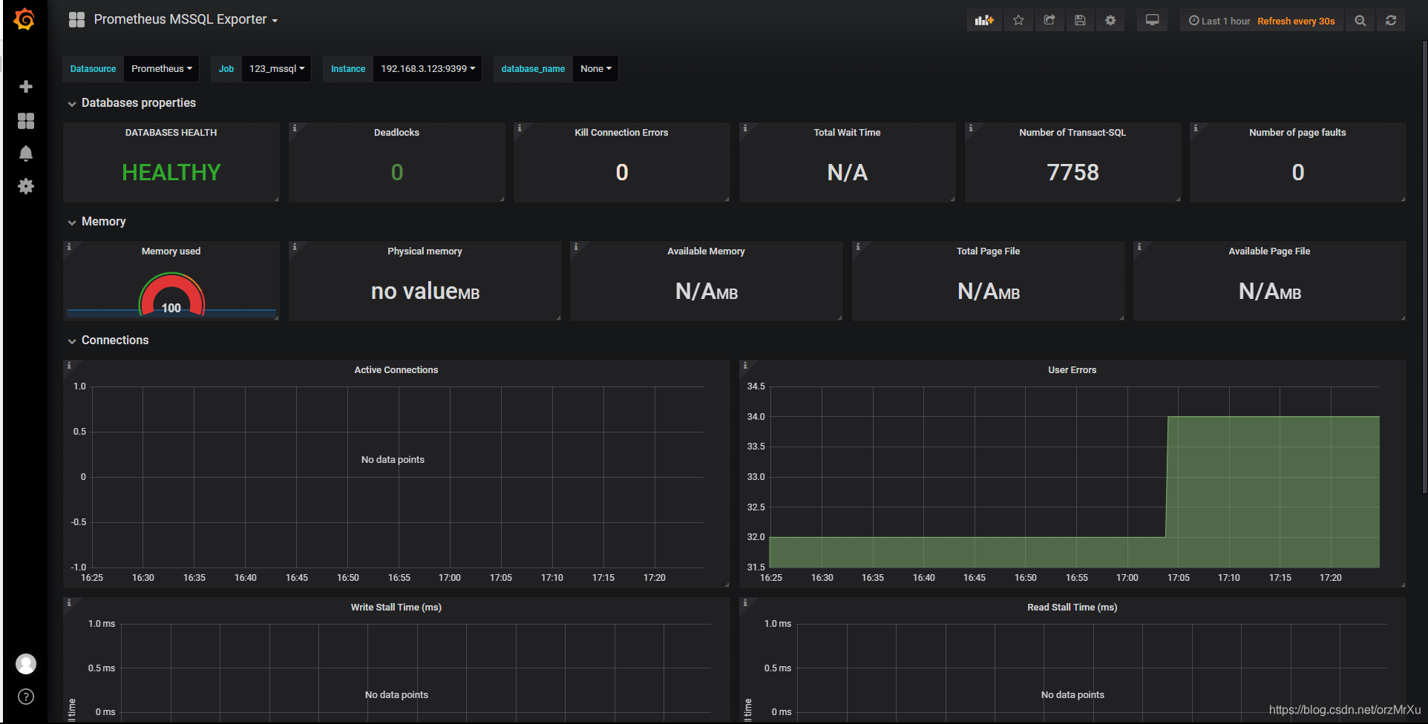This screenshot has height=724, width=1428.
Task: Click the 7758 Transact-SQL value
Action: coord(1072,173)
